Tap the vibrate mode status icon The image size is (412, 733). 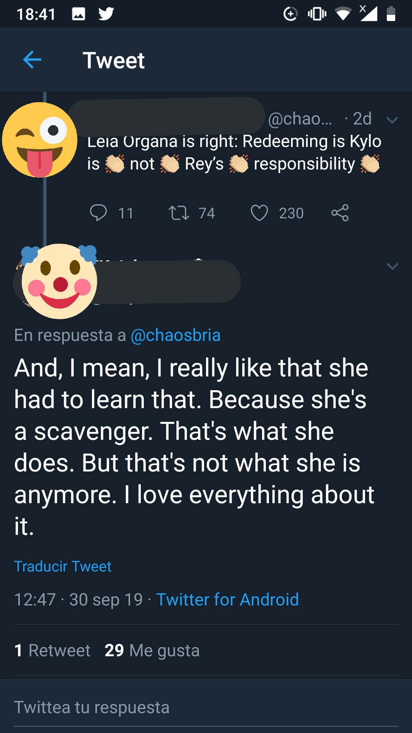click(x=317, y=14)
